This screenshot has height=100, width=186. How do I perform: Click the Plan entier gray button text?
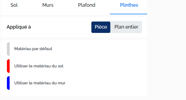point(126,27)
